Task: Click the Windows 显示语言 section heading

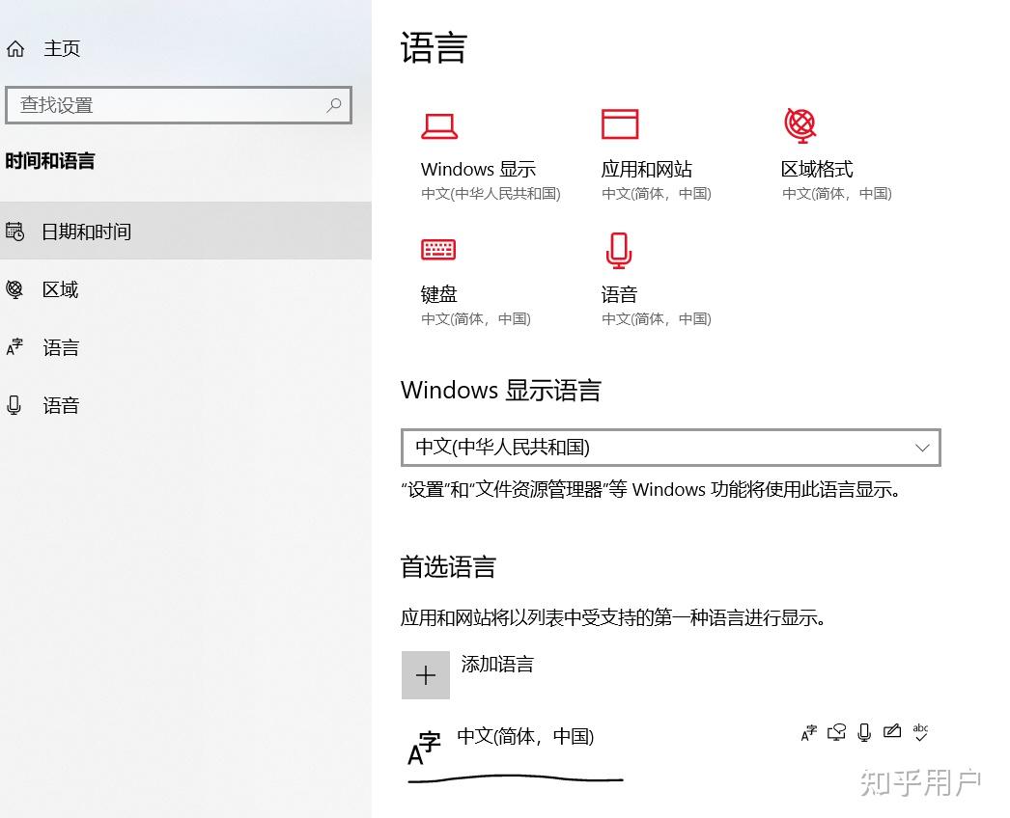Action: 501,390
